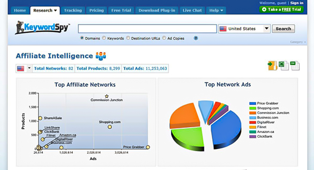Click the ClickBank label in scatter chart
This screenshot has width=314, height=170.
pyautogui.click(x=52, y=131)
